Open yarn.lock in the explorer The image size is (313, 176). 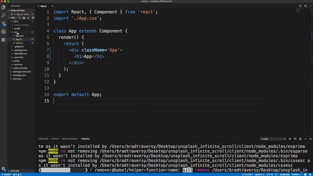tap(19, 57)
